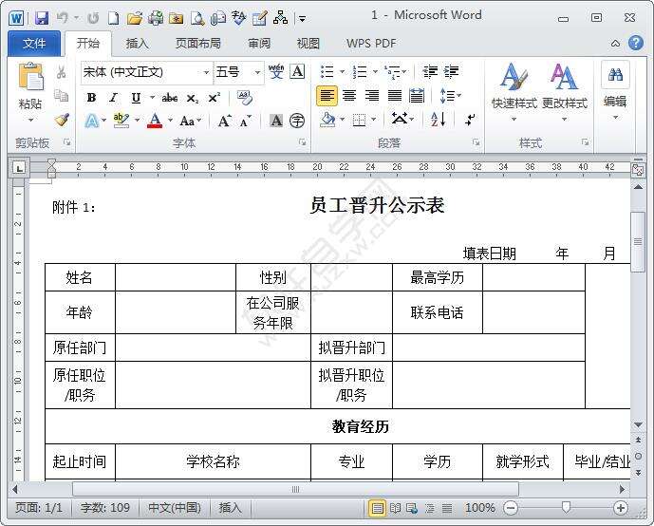Image resolution: width=654 pixels, height=526 pixels.
Task: Click the 编辑 button
Action: tap(615, 91)
